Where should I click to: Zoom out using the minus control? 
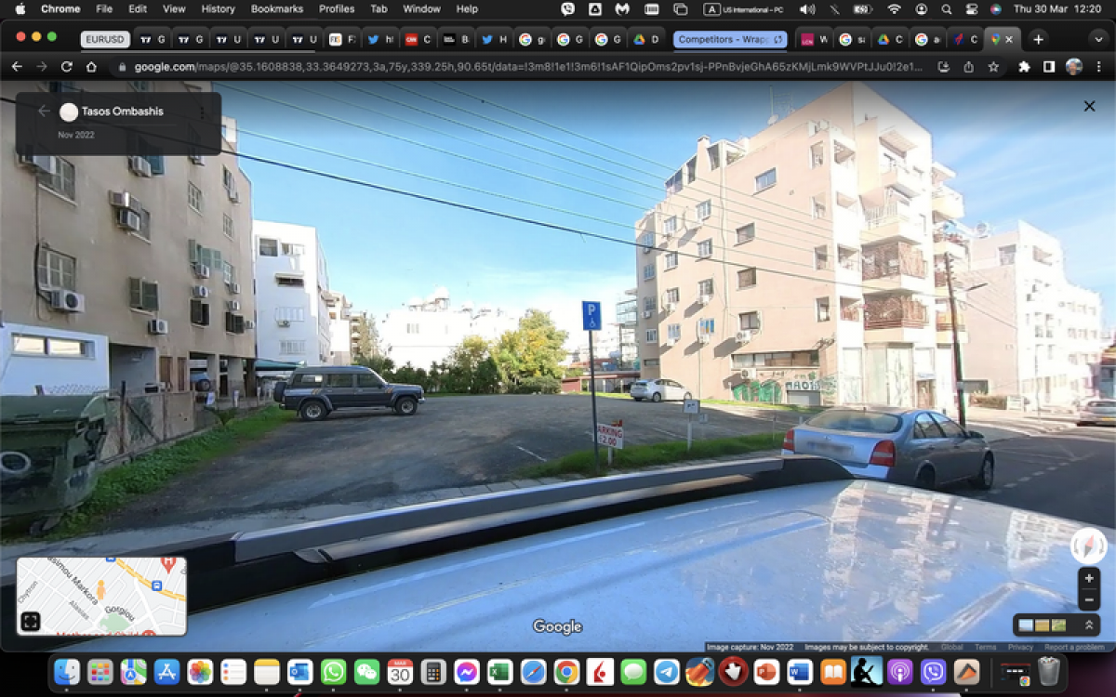1087,599
